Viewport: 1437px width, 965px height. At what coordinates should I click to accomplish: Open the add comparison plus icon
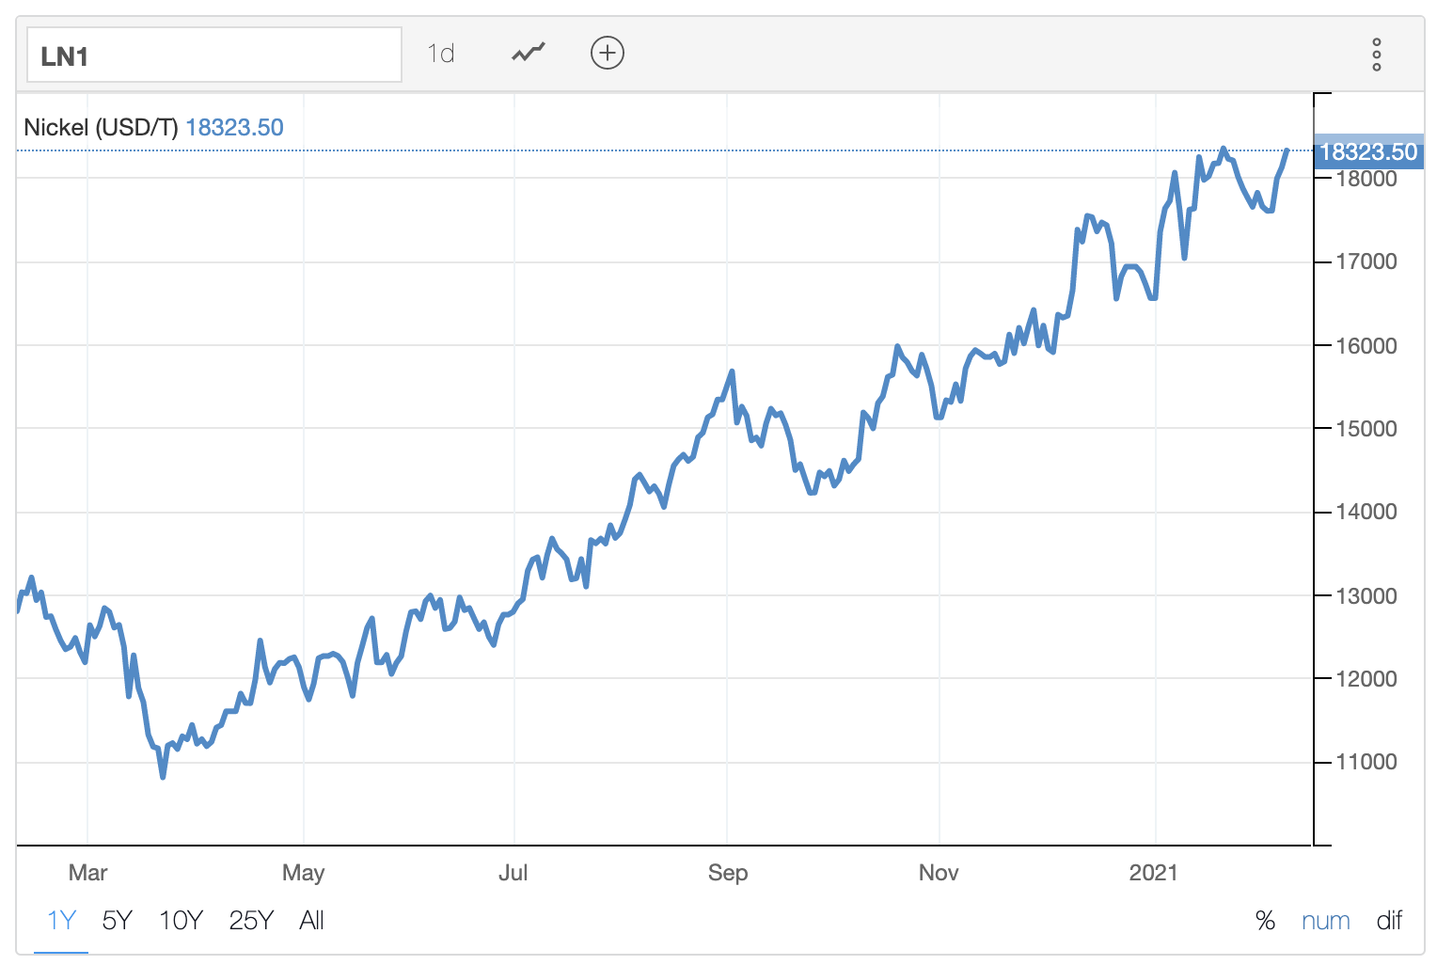[608, 54]
